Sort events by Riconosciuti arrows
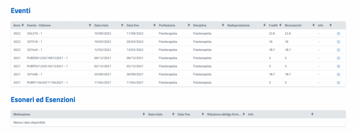This screenshot has width=358, height=133. coord(314,25)
